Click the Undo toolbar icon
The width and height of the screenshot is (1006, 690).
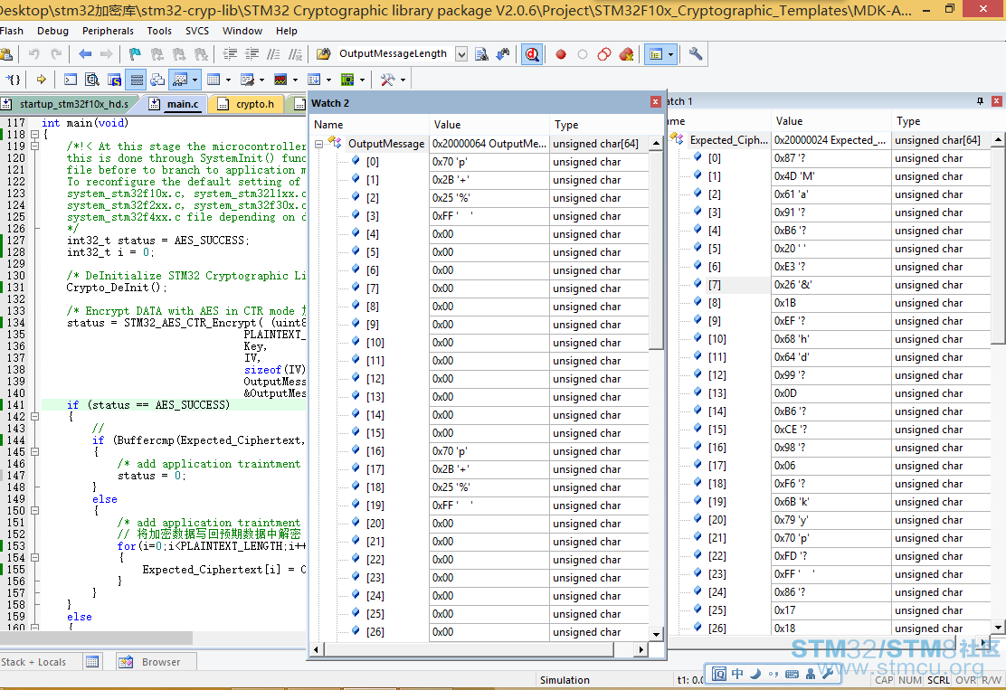coord(34,54)
